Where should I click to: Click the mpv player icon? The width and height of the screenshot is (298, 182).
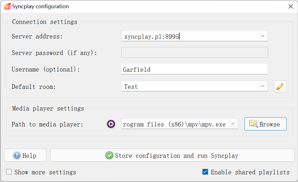pyautogui.click(x=111, y=124)
